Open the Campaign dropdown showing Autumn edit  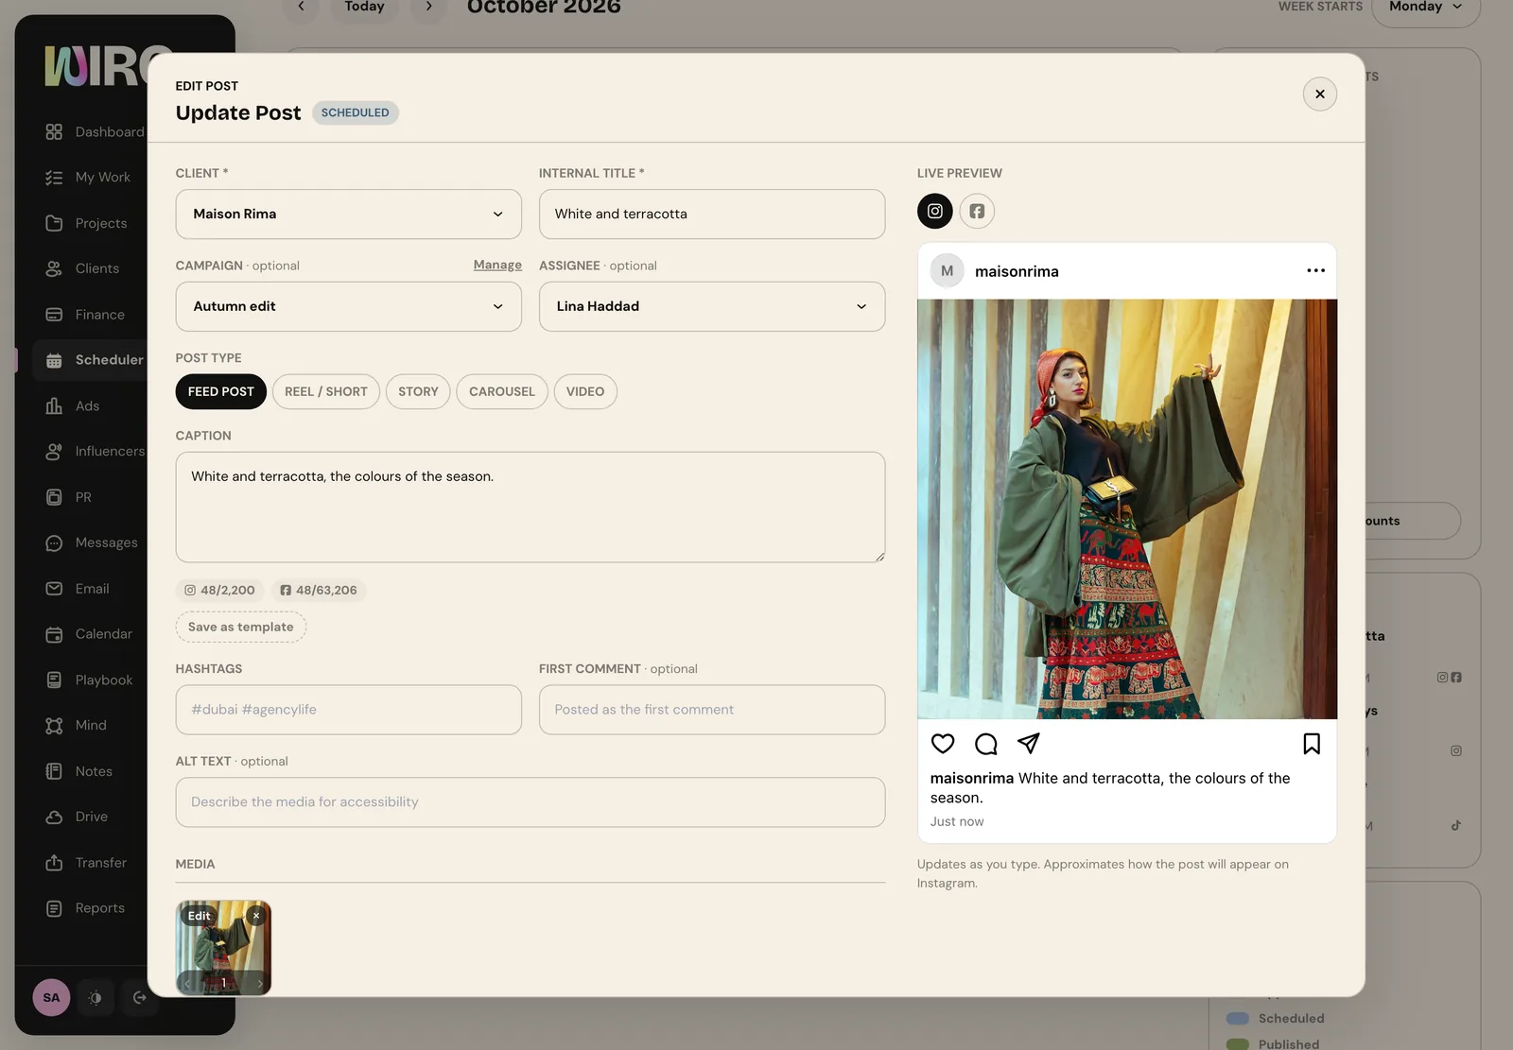(349, 306)
